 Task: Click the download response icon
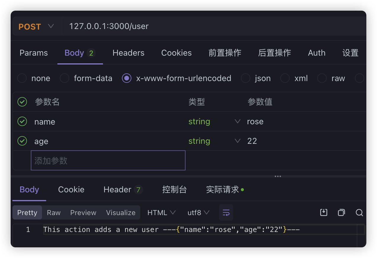323,212
